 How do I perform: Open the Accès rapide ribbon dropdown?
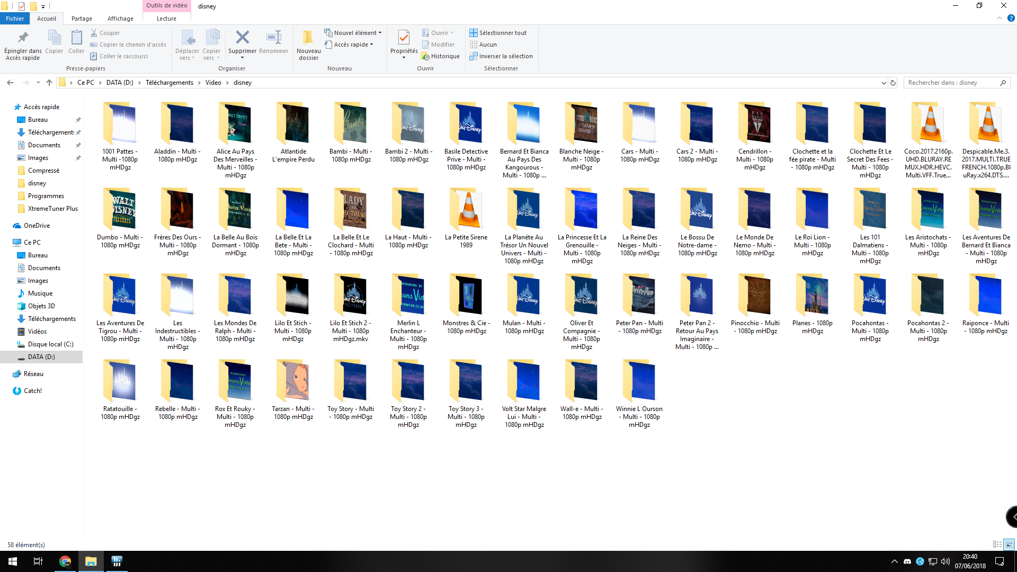(349, 44)
